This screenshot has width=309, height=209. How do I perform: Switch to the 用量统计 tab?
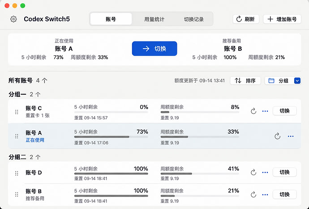click(154, 19)
